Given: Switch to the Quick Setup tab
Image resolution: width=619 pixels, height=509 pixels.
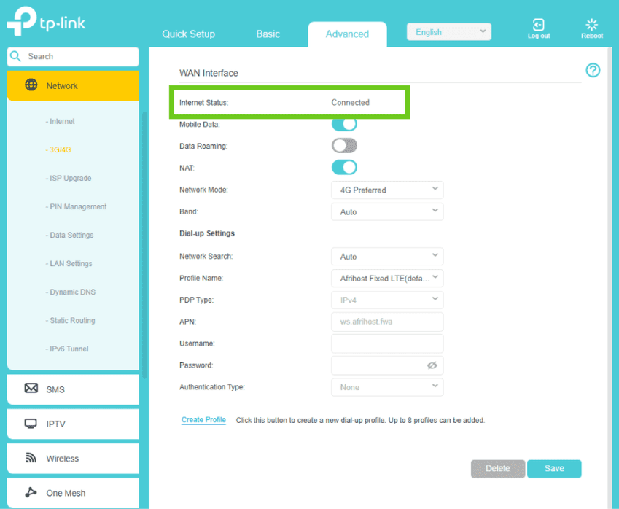Looking at the screenshot, I should (188, 34).
